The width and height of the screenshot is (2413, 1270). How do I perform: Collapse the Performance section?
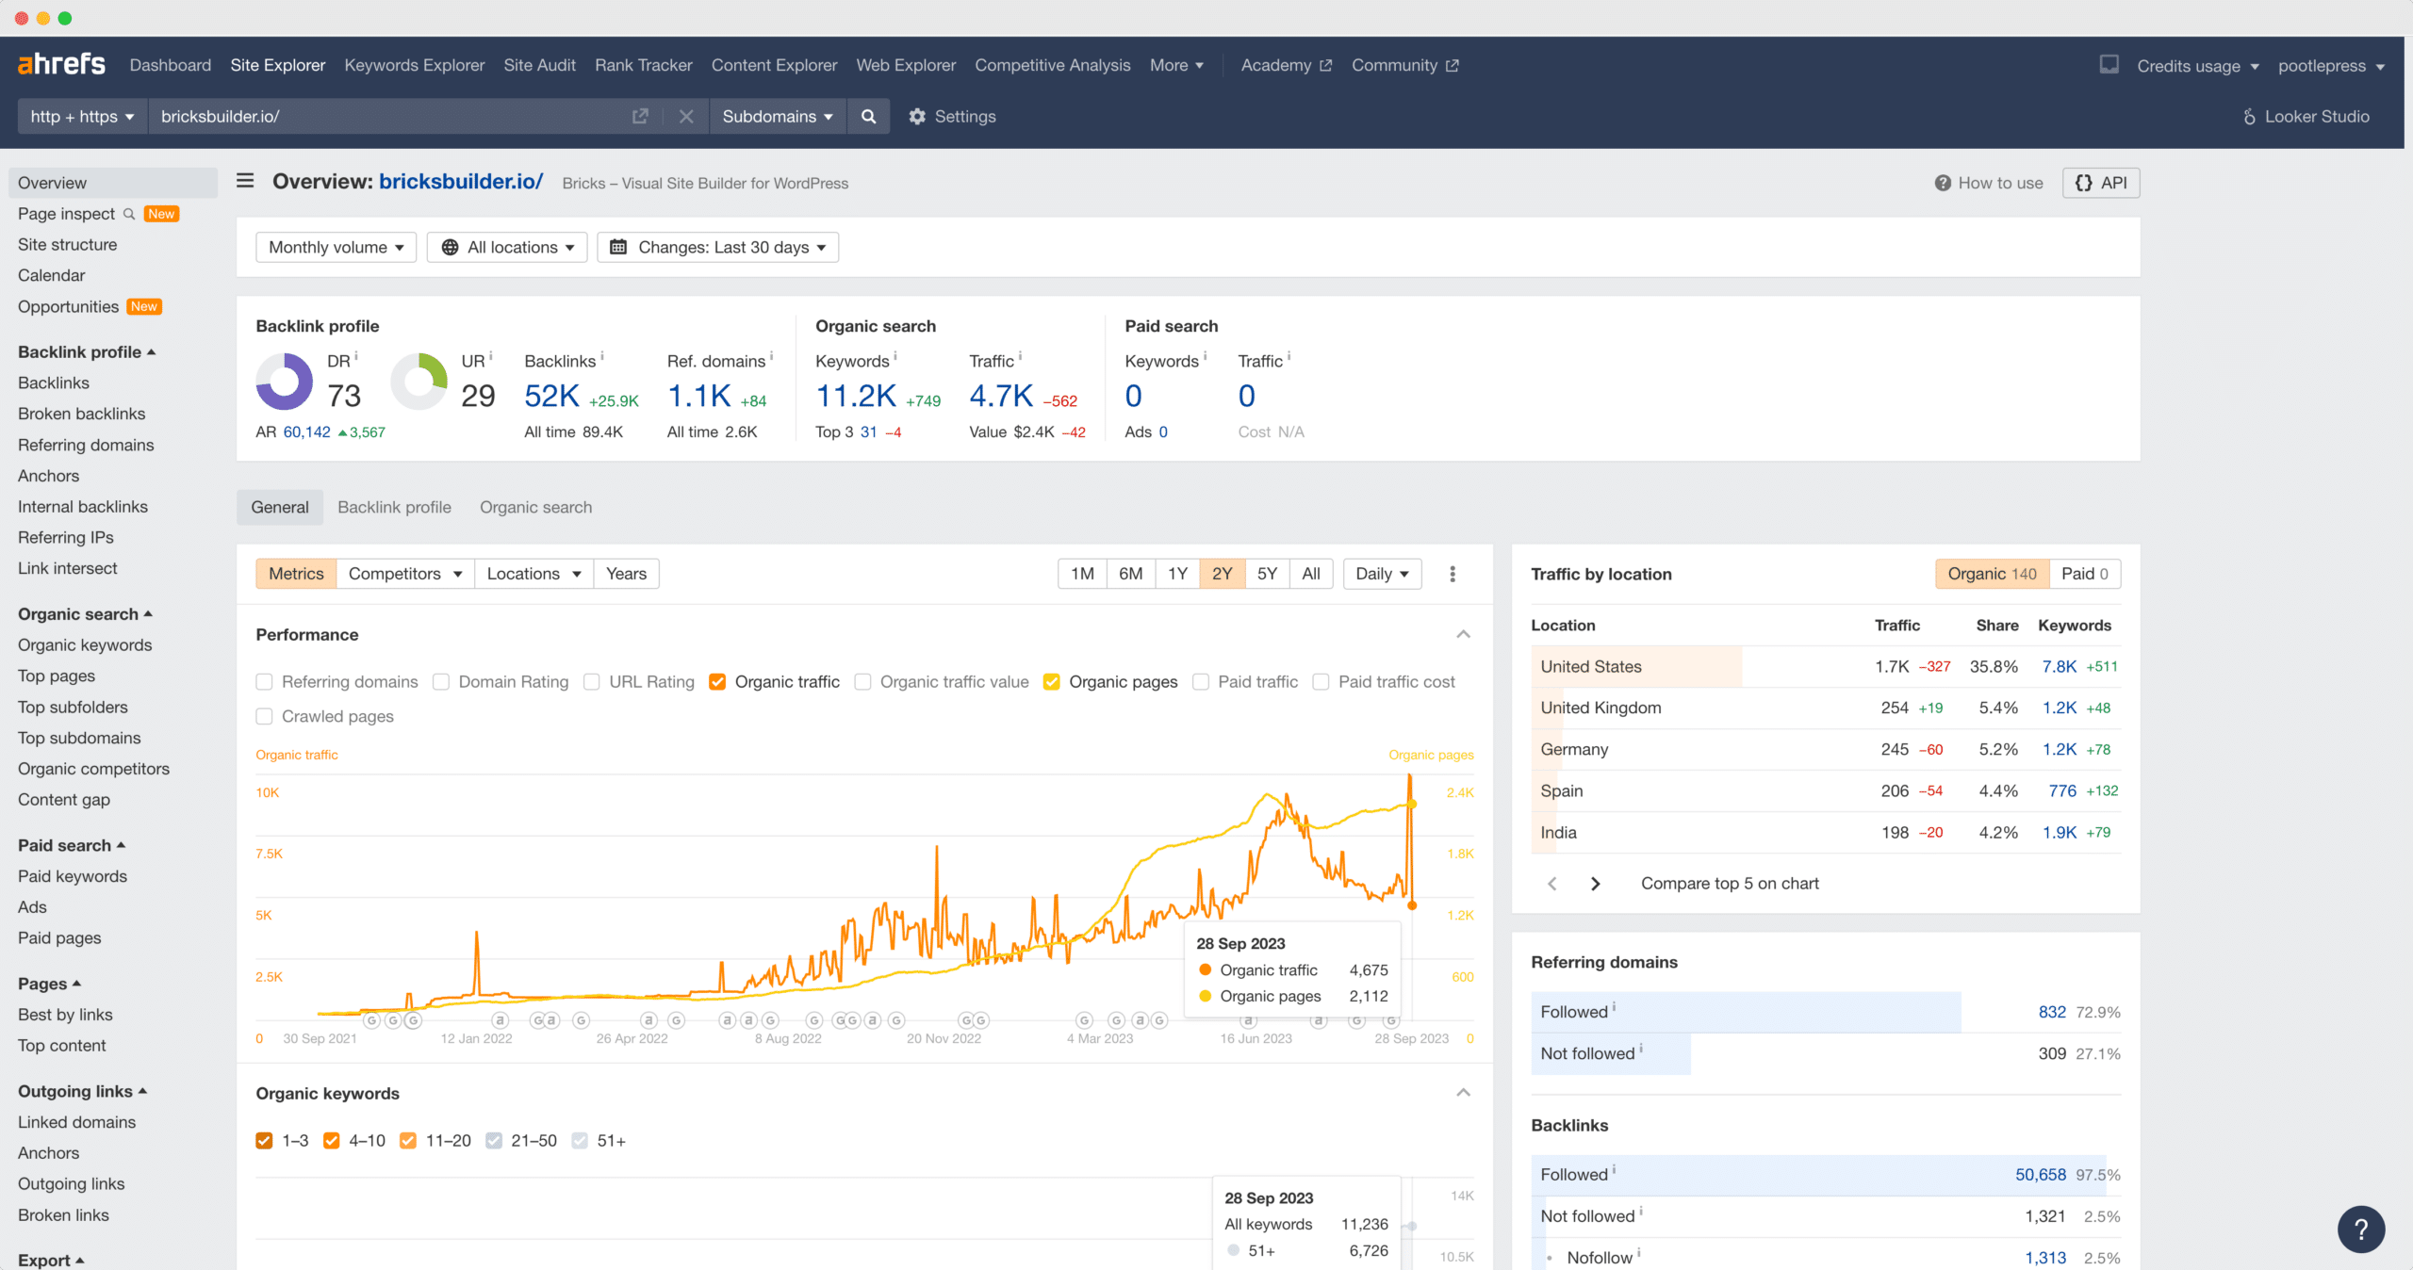1463,634
